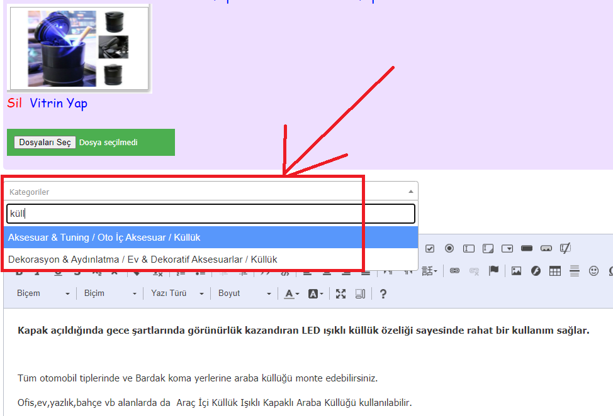Click the line starting with Ofis,ev,yazlık,bahçe
Screen dimensions: 613x416
215,402
